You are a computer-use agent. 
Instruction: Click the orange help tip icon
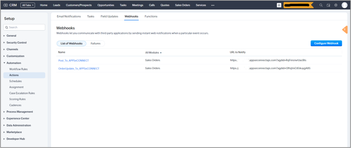[345, 30]
